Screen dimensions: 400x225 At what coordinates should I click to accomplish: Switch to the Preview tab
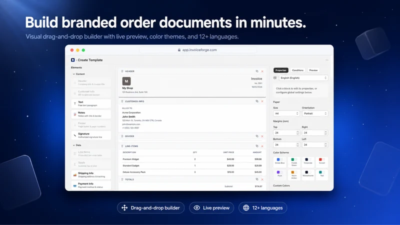[x=313, y=70]
